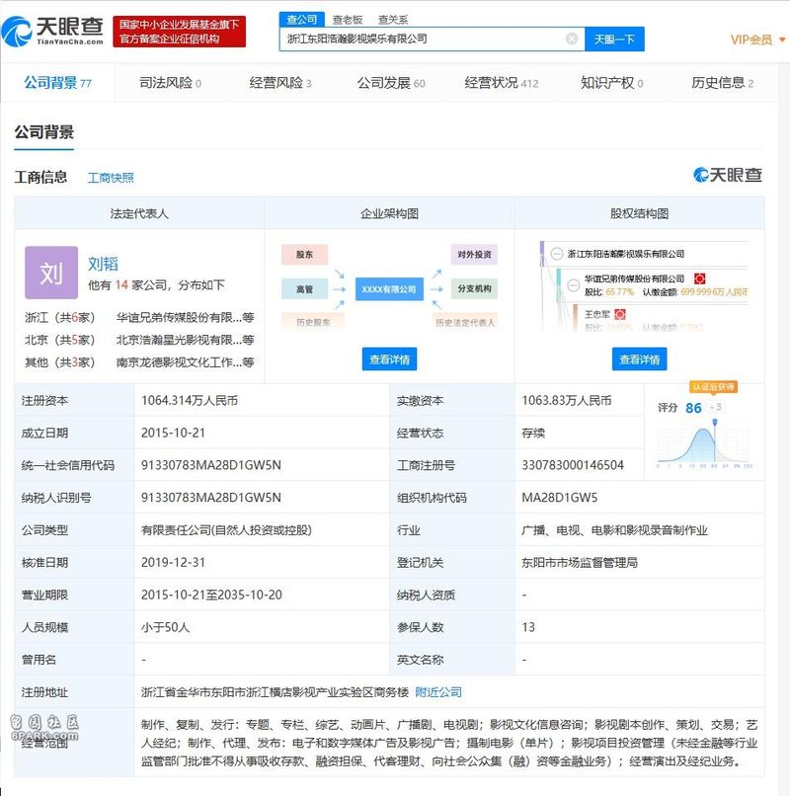Click registered capital 1064.314万人民币

190,400
